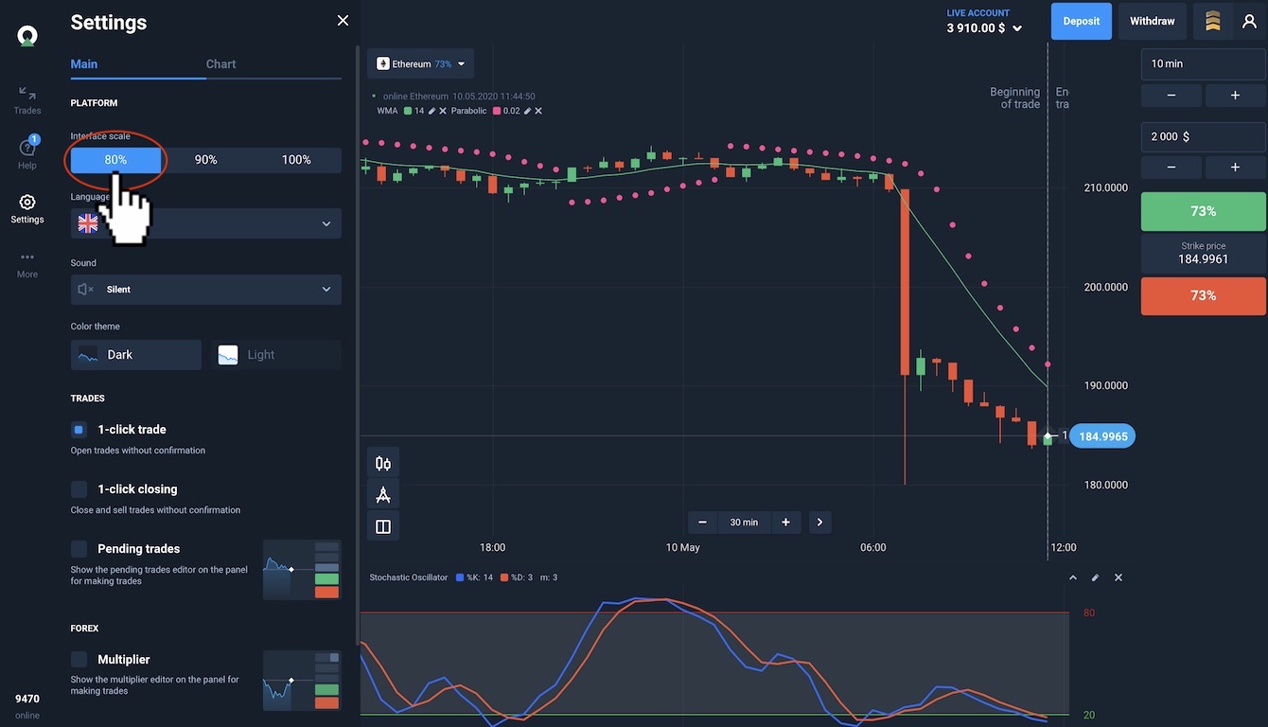Click the Withdraw button
Screen dimensions: 1268x727
tap(1152, 21)
